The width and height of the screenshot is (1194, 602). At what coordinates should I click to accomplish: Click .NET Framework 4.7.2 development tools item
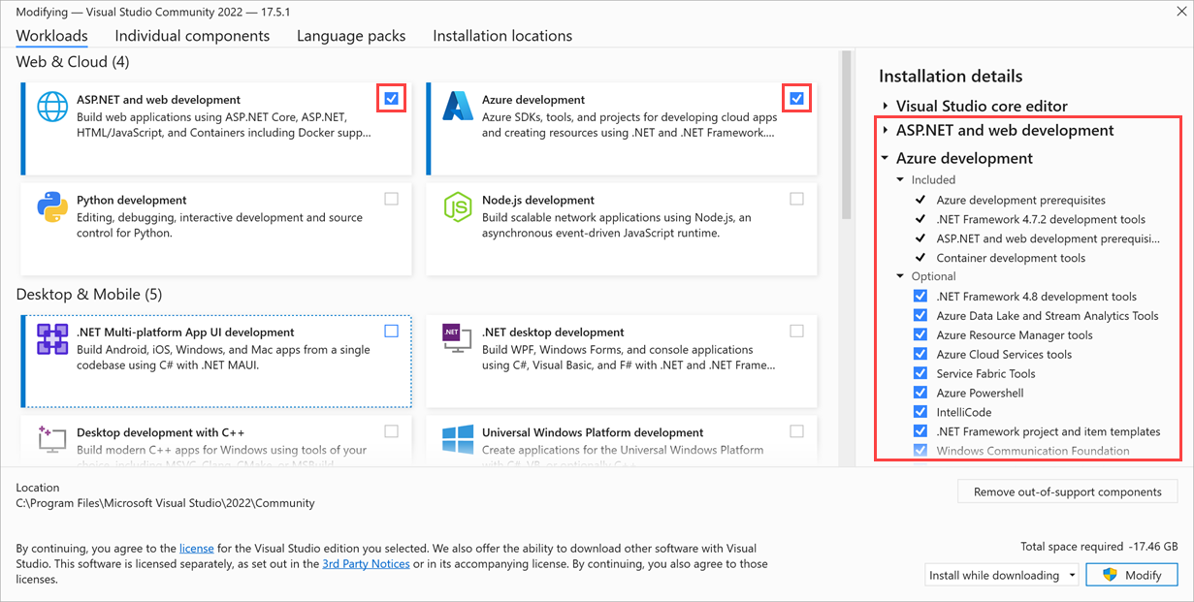click(x=1041, y=219)
